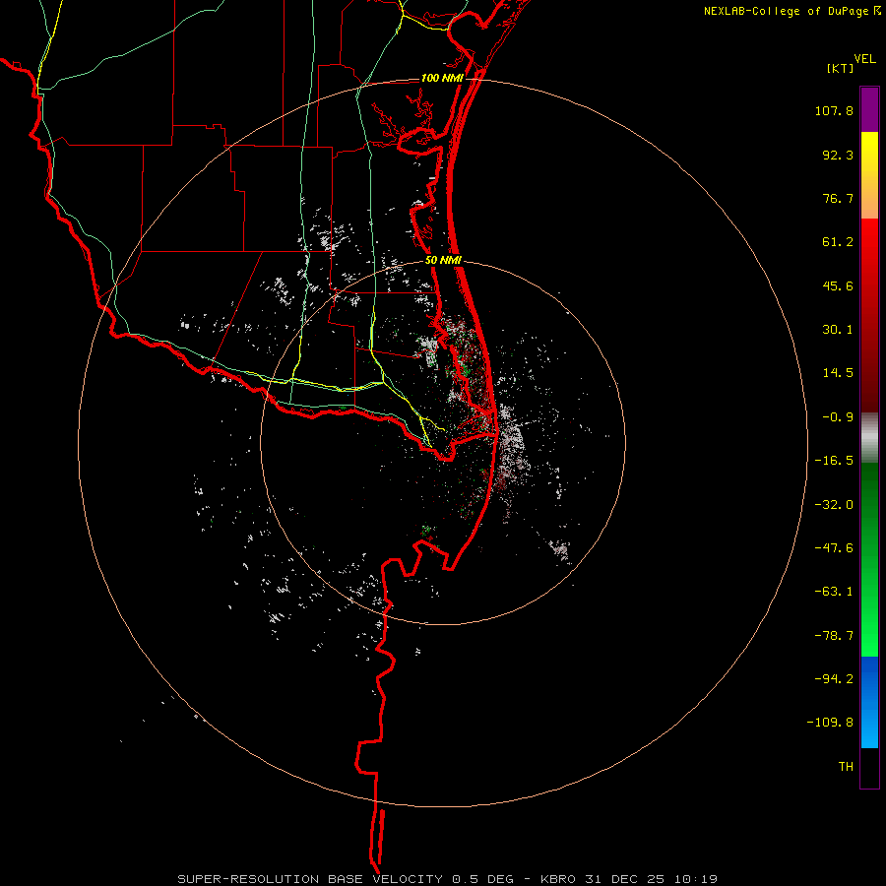Click the -32.0 legend value

tap(834, 505)
